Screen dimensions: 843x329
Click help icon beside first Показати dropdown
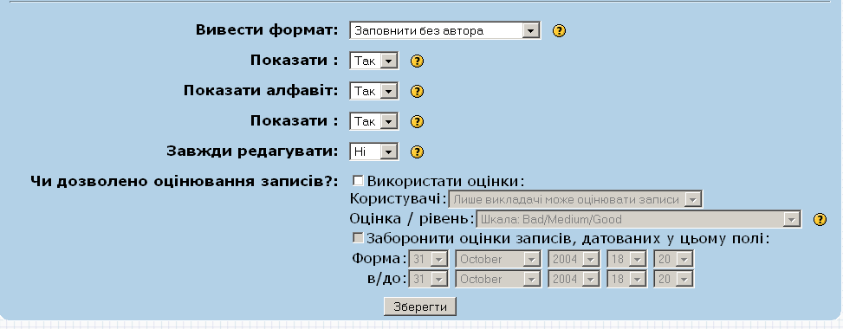point(418,61)
